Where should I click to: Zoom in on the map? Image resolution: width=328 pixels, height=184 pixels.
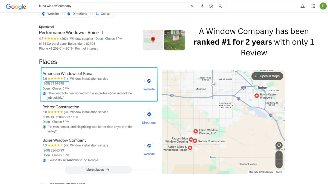pyautogui.click(x=279, y=155)
